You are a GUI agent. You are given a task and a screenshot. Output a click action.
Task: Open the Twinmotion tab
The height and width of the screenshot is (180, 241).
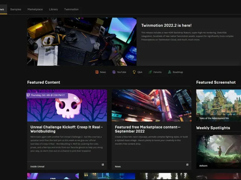tap(71, 9)
